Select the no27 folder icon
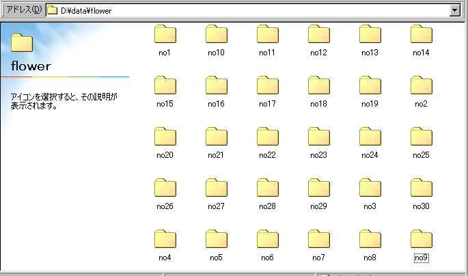The image size is (468, 276). click(217, 188)
